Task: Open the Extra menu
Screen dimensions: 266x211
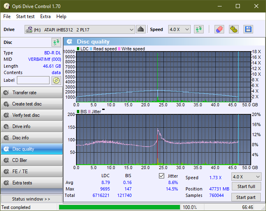Action: pos(45,17)
